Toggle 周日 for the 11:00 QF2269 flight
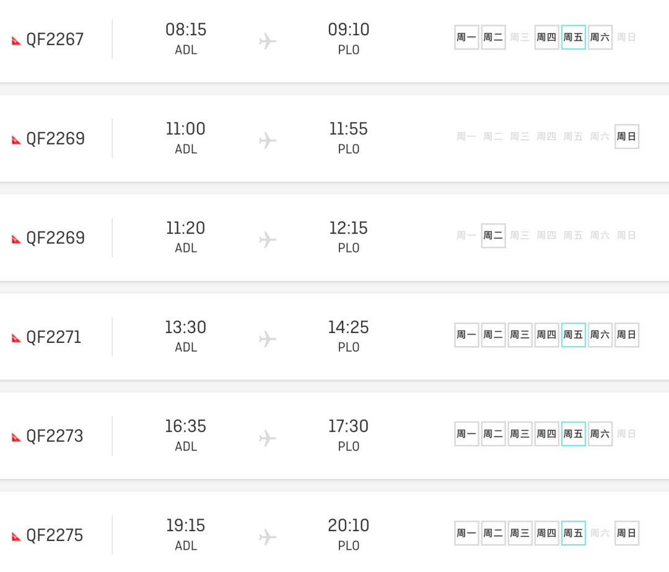The image size is (669, 572). pyautogui.click(x=626, y=136)
